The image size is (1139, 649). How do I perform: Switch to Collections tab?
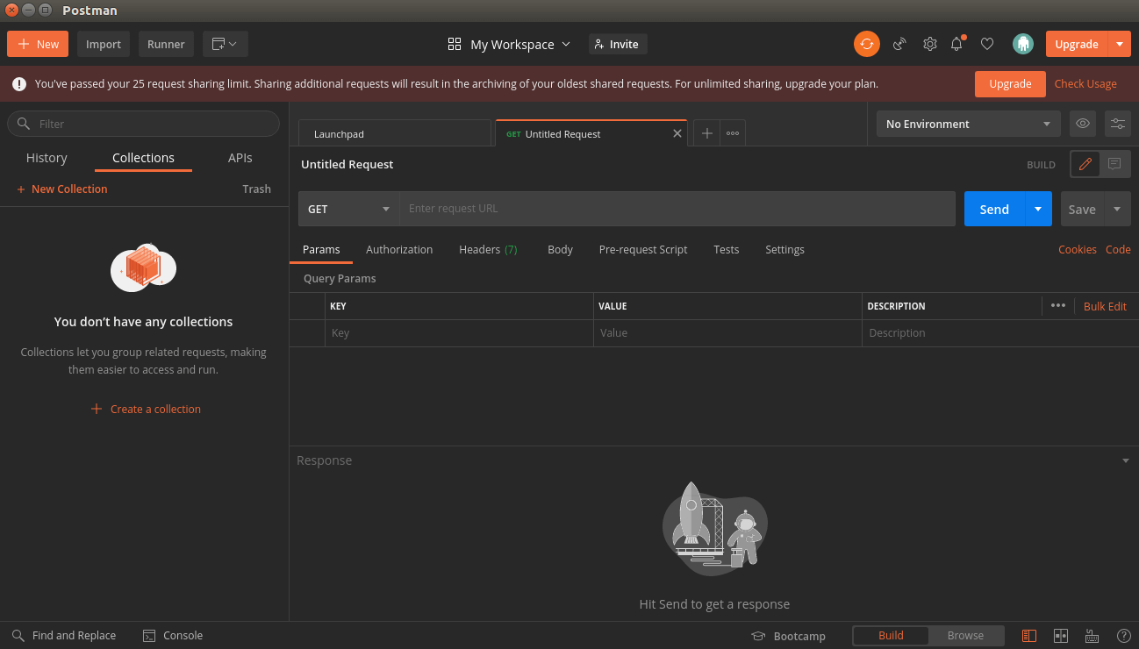point(143,158)
